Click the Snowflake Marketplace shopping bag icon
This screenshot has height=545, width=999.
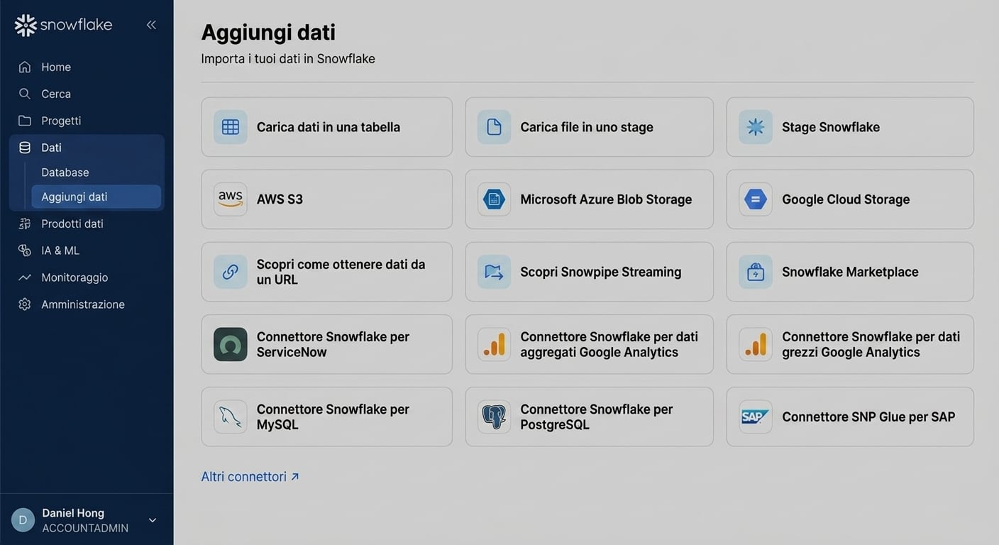coord(756,272)
